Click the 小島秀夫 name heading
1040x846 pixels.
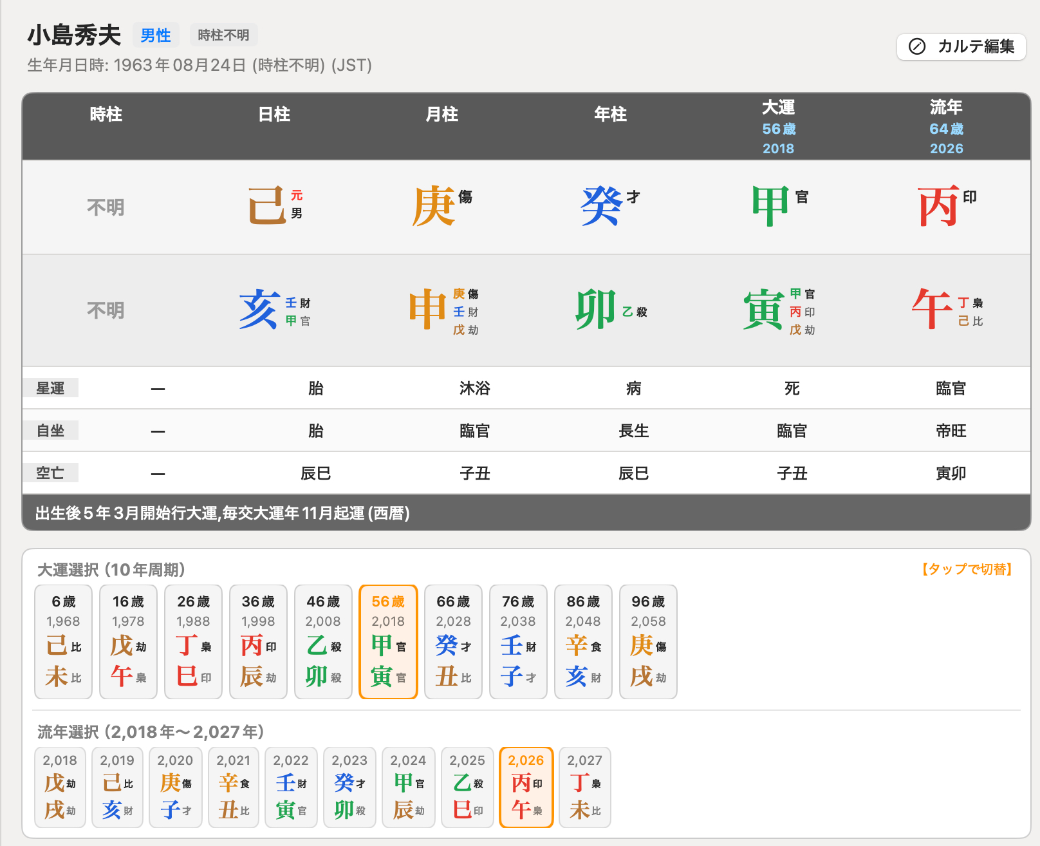point(74,35)
